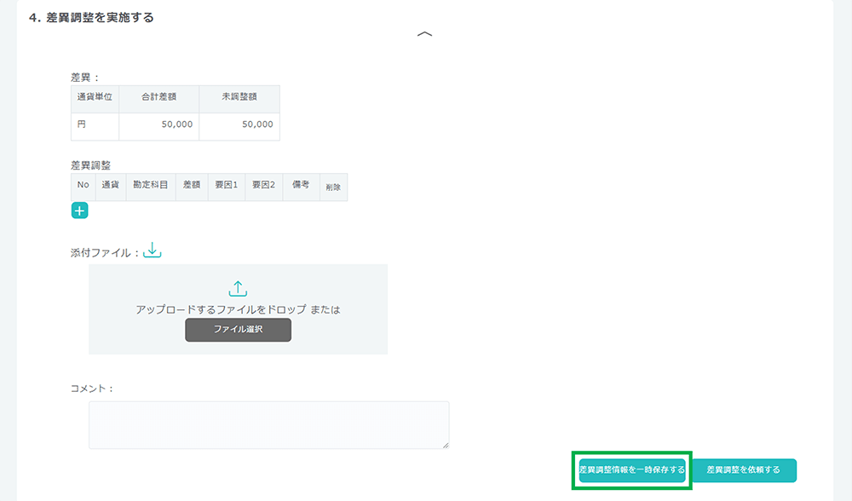The image size is (852, 501).
Task: Click the 要因2 column header
Action: point(263,185)
